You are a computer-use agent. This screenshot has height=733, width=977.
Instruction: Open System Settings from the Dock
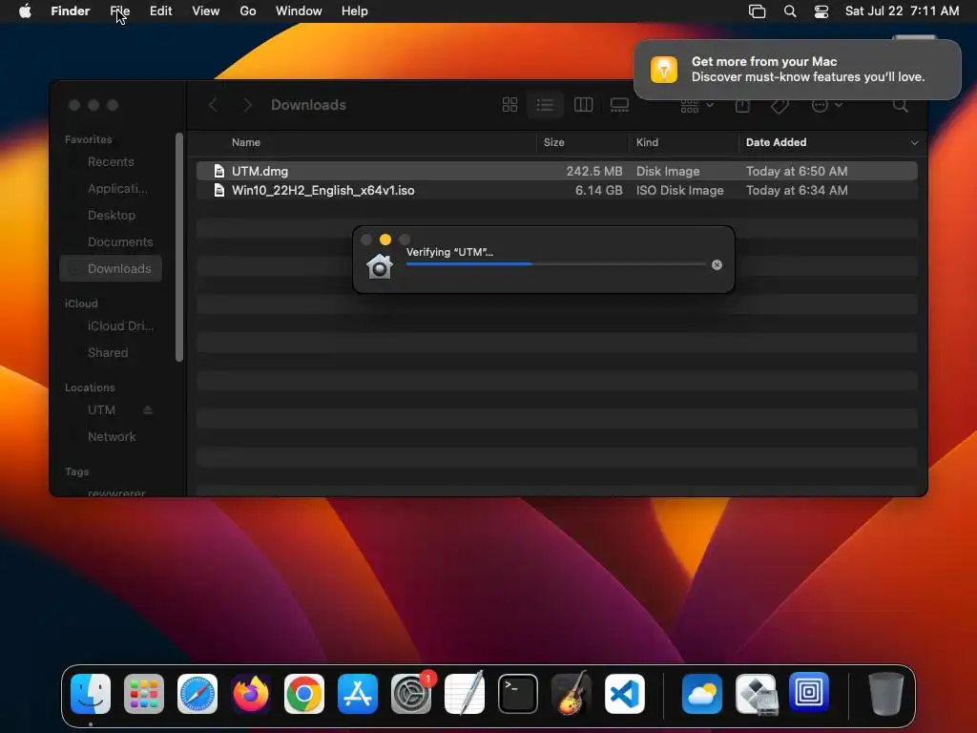pyautogui.click(x=411, y=694)
